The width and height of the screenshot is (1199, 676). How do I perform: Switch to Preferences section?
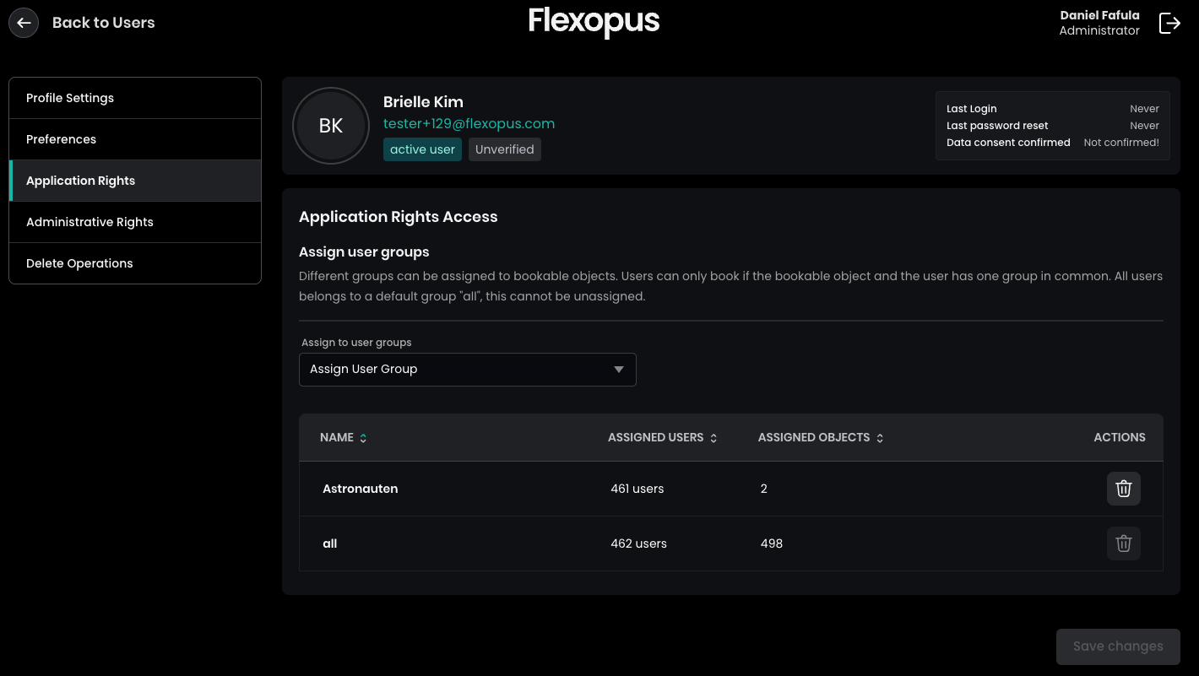(x=135, y=139)
